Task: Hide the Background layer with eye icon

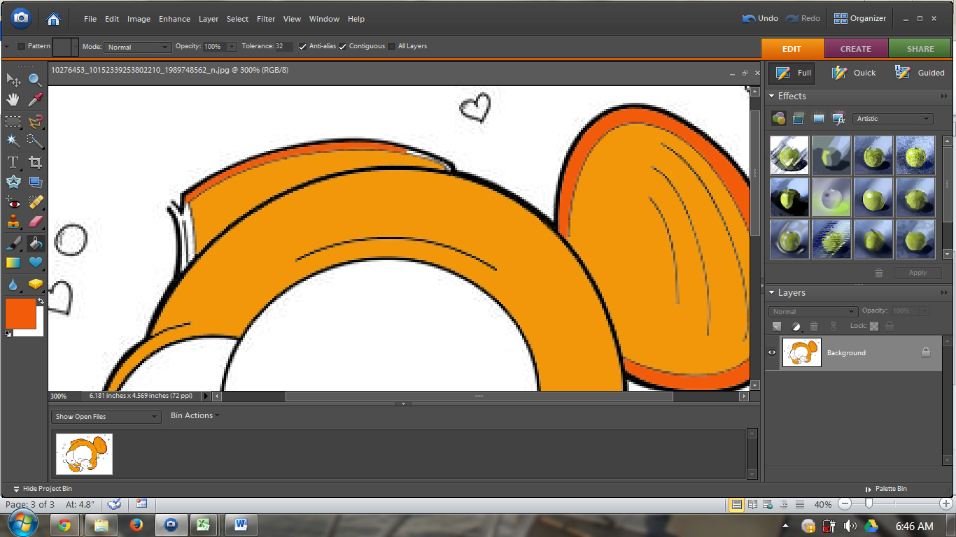Action: pyautogui.click(x=772, y=353)
